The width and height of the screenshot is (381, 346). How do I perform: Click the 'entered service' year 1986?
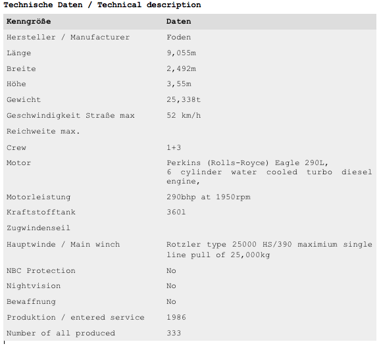pyautogui.click(x=176, y=317)
